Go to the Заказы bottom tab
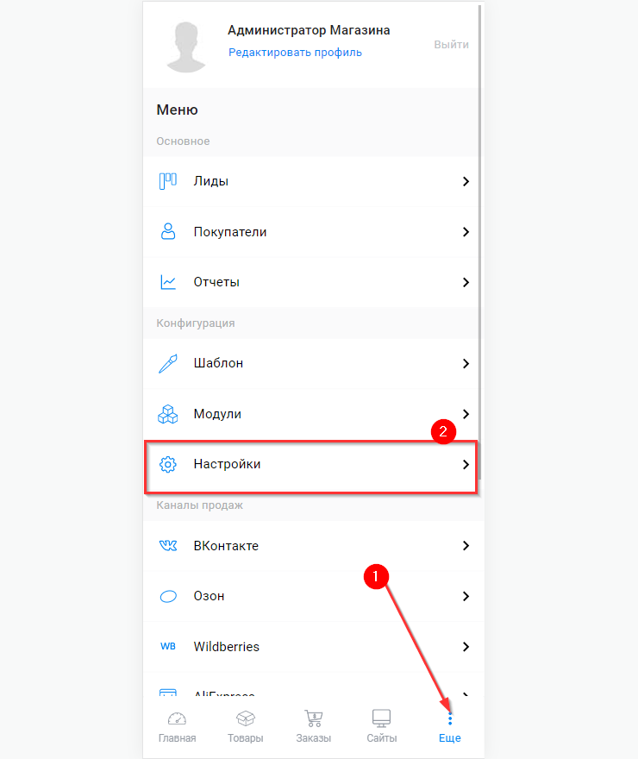The image size is (638, 759). (x=314, y=726)
